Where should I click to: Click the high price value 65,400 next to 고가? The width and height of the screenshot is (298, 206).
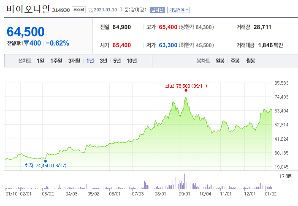[x=168, y=27]
